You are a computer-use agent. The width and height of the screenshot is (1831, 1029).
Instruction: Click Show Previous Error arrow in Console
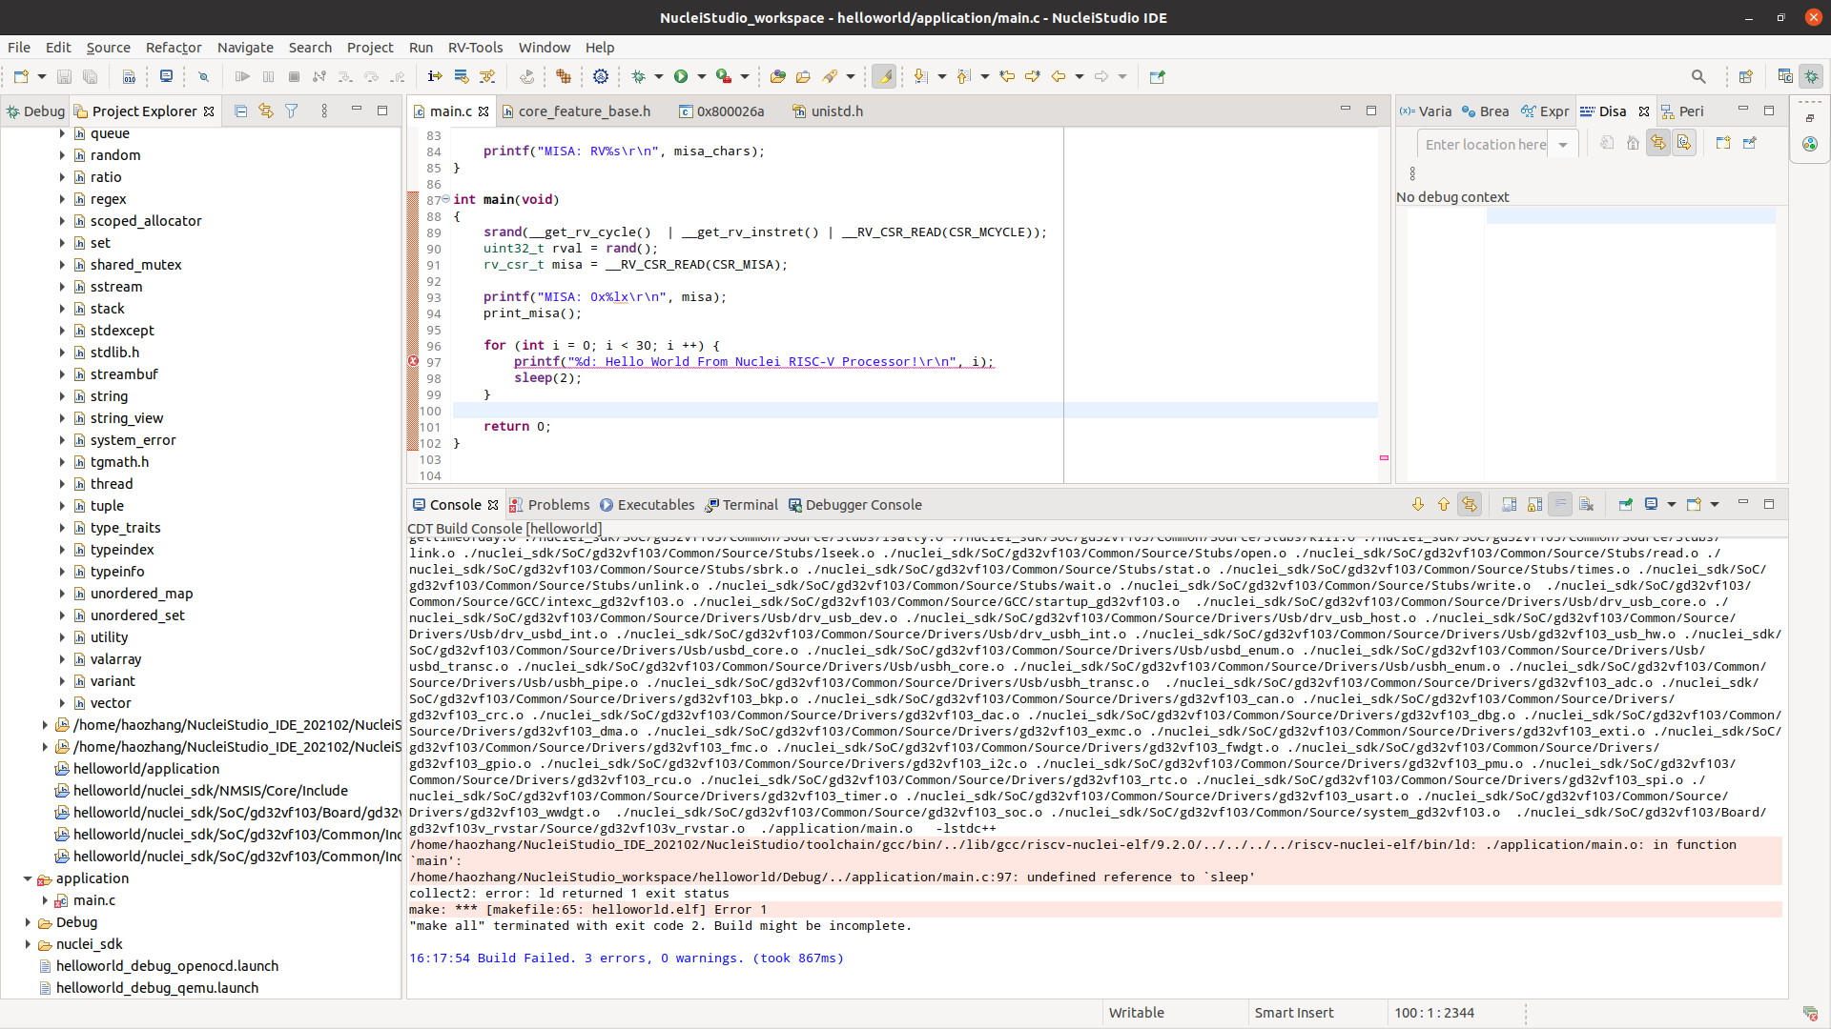tap(1444, 505)
